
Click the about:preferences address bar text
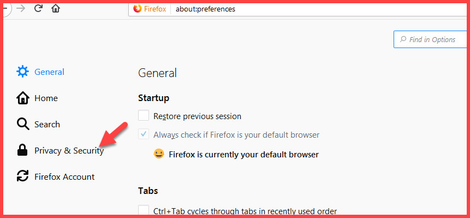(x=205, y=9)
